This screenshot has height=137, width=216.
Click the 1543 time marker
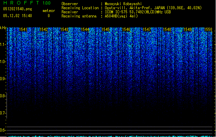64,29
